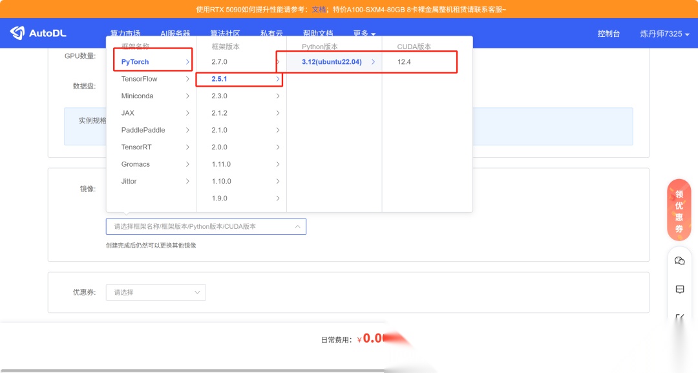Choose framework version 2.1.2
Screen dimensions: 698x373
(241, 113)
